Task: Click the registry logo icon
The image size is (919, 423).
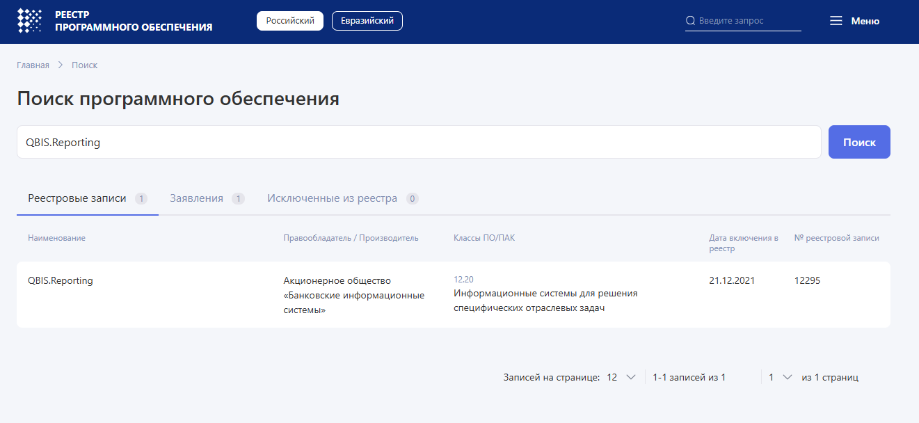Action: click(x=30, y=21)
